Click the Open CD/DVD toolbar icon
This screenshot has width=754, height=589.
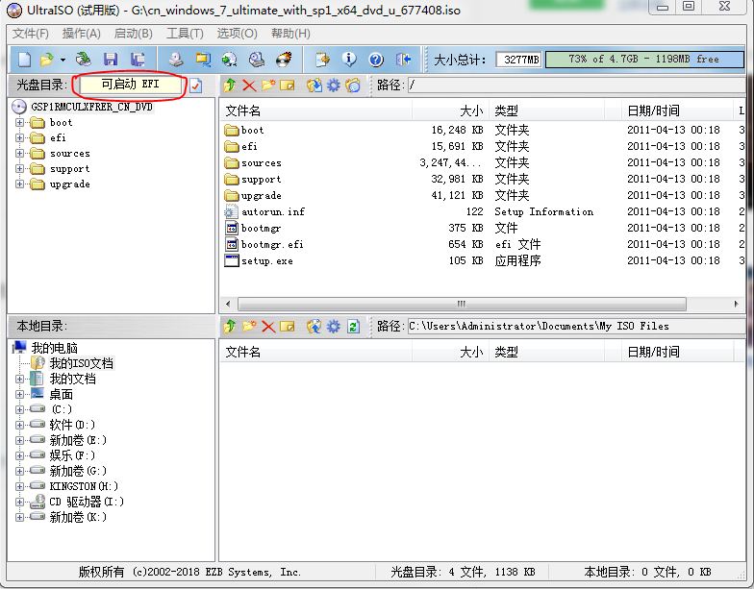point(84,60)
